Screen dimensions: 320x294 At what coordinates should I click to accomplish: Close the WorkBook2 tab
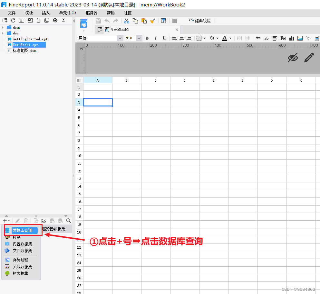pyautogui.click(x=177, y=30)
